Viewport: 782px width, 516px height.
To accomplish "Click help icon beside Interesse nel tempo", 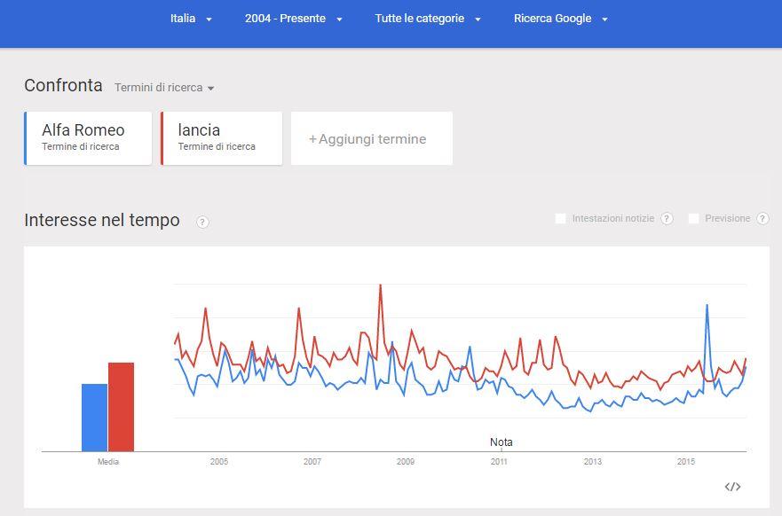I will [x=202, y=223].
